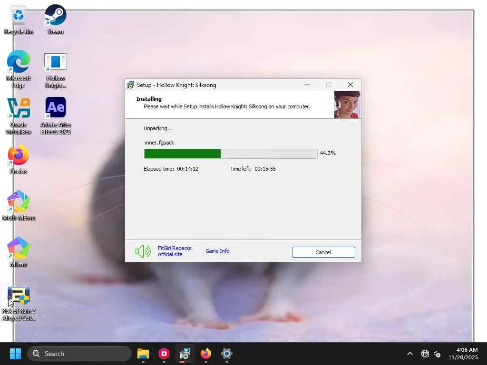Click the muted volume tray icon
This screenshot has width=487, height=365.
[437, 354]
